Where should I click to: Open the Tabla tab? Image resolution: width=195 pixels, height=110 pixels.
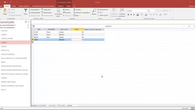pos(68,6)
